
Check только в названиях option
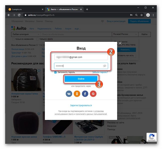(x=13, y=39)
